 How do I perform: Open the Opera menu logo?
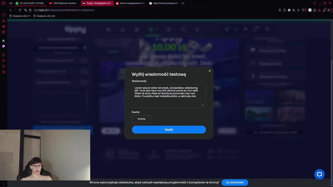pyautogui.click(x=4, y=3)
